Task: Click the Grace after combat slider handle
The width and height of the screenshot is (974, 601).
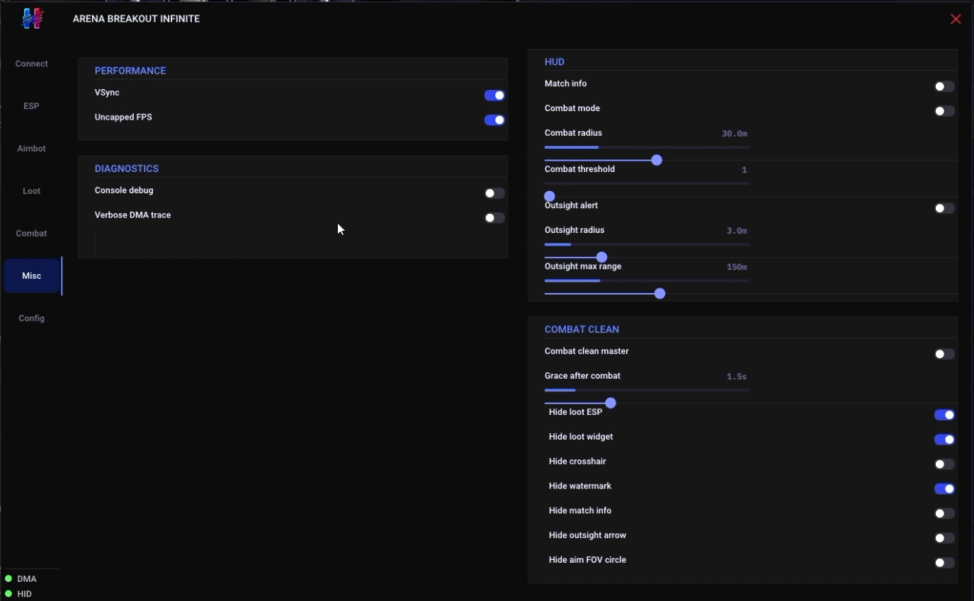Action: [611, 403]
